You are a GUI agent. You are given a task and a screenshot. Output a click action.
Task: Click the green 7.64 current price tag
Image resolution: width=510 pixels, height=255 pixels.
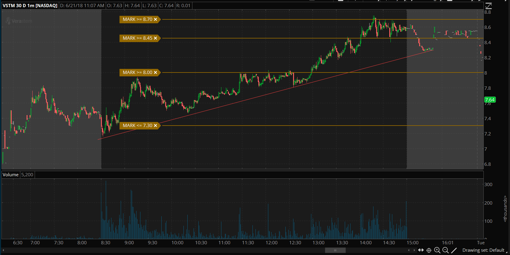(490, 100)
